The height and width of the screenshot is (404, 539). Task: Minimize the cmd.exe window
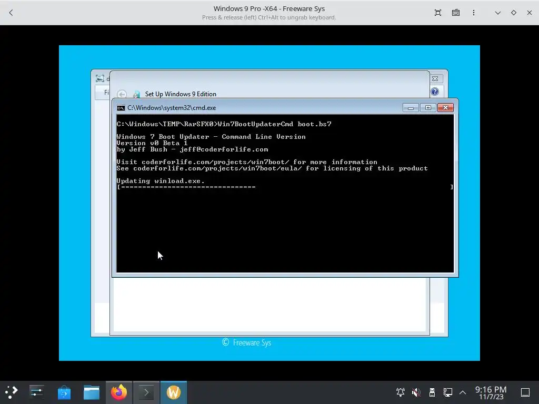point(411,108)
